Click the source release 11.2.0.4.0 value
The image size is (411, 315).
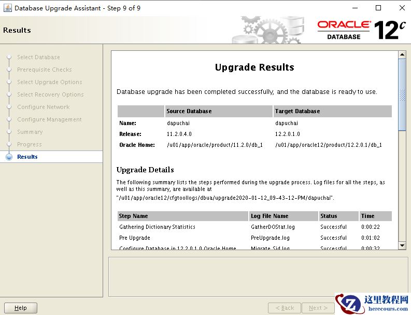click(179, 134)
